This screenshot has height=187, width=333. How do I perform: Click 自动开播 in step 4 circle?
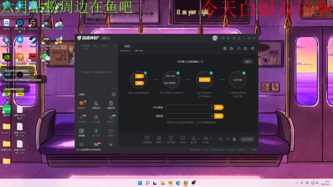click(237, 80)
